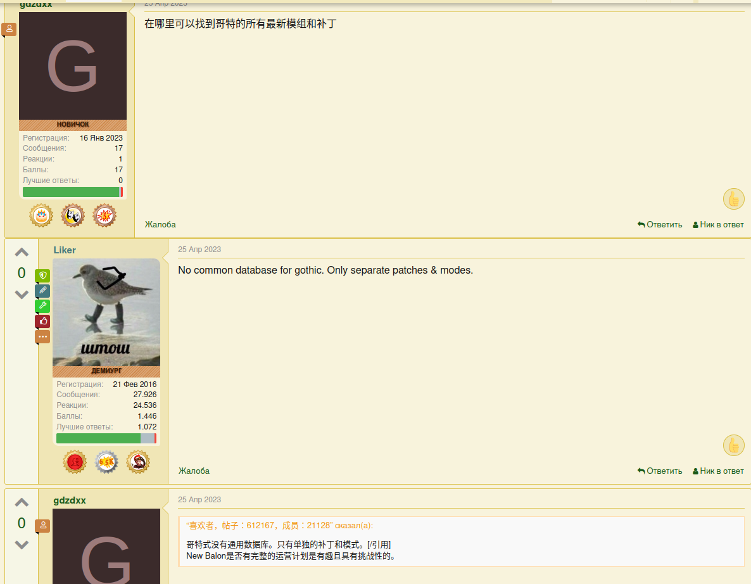Open Liker's bird avatar image
Screen dimensions: 751x584
[106, 312]
